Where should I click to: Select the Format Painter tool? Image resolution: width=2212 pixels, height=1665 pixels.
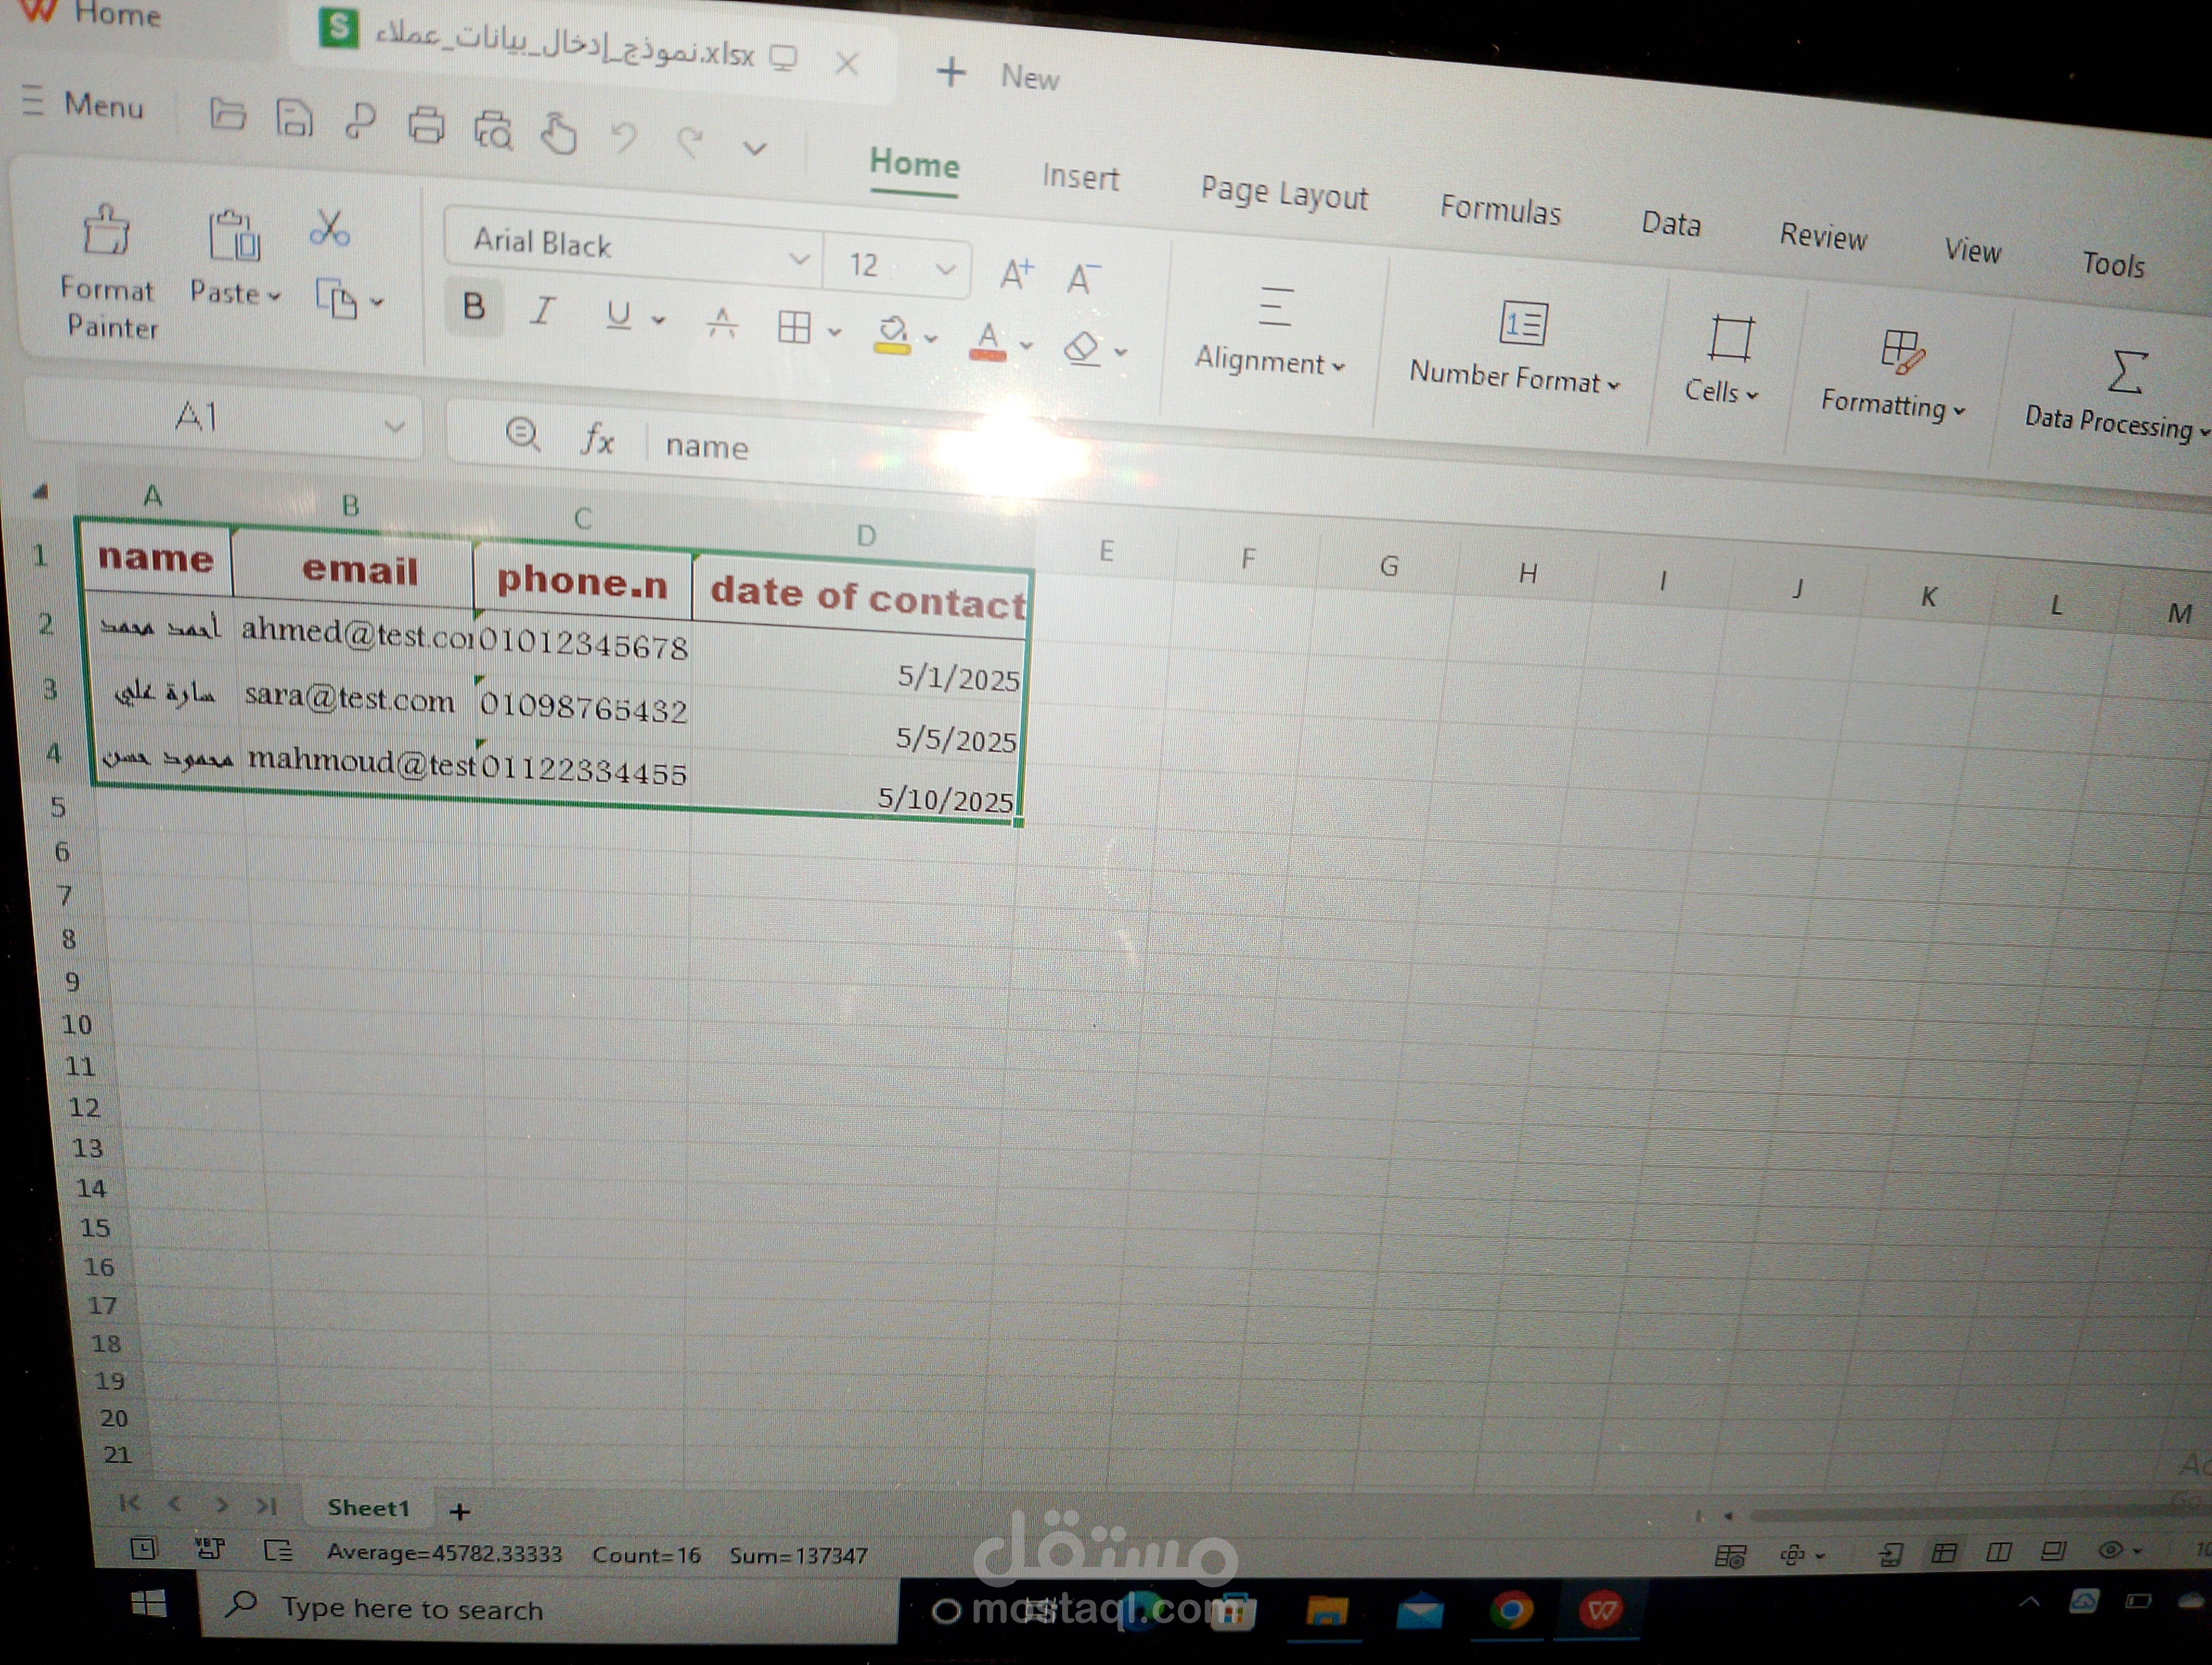(x=107, y=271)
